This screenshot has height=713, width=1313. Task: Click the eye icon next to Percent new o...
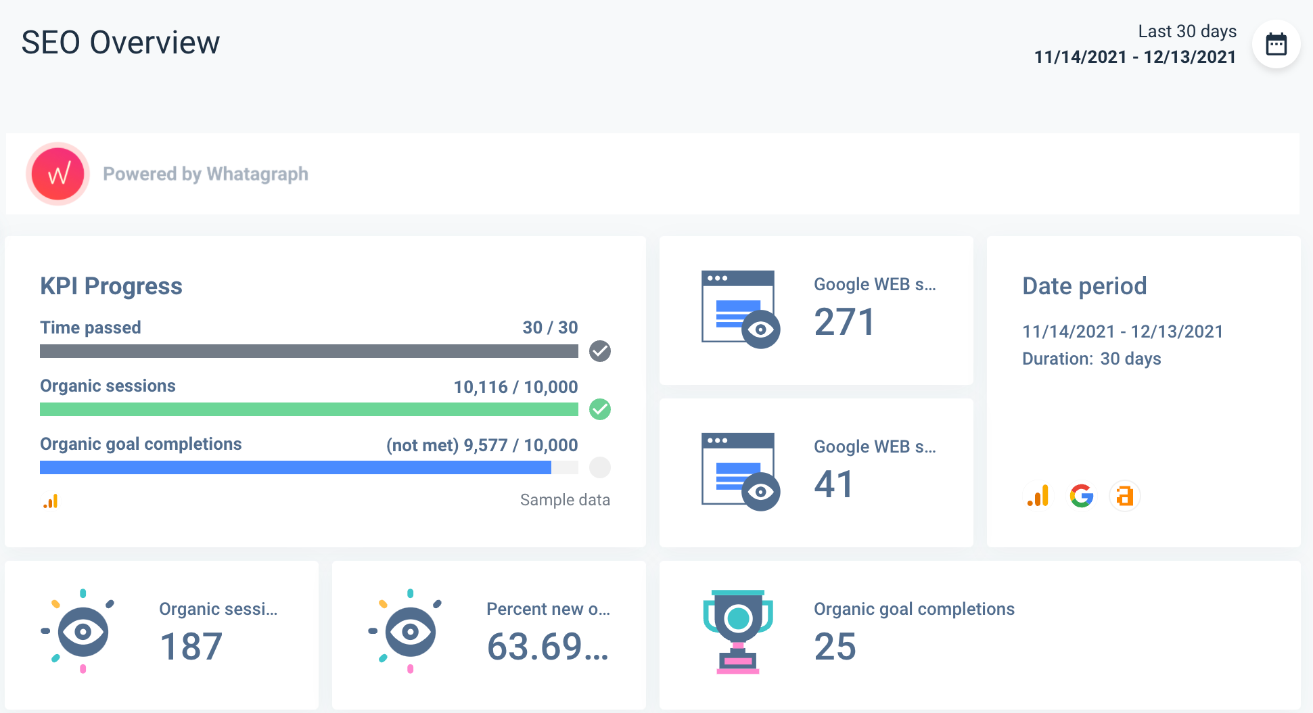[405, 631]
